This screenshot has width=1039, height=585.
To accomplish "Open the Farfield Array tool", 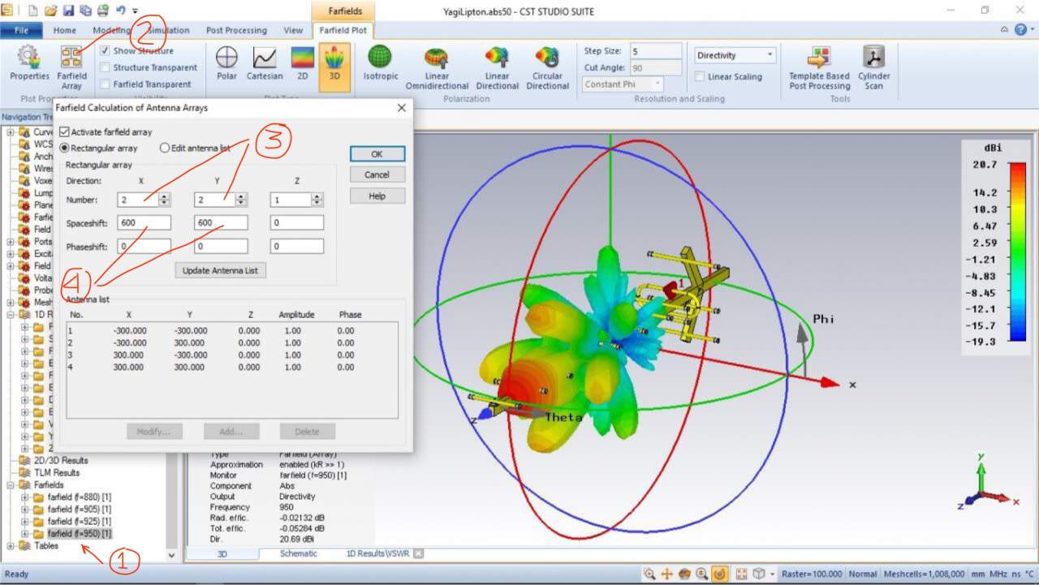I will point(71,68).
